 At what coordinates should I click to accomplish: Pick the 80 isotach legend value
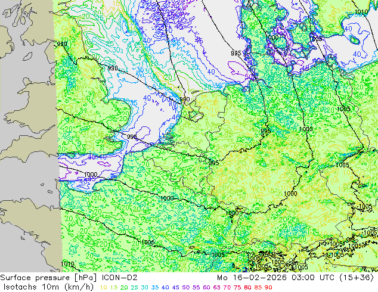click(247, 287)
